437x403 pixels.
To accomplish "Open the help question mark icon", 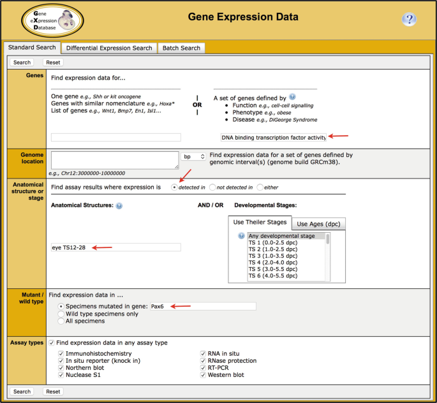I will tap(409, 20).
